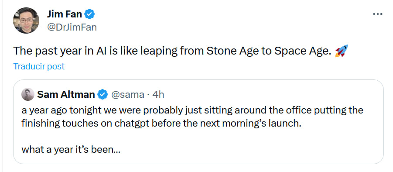Click Jim Fan's profile picture
393x172 pixels.
pos(26,21)
